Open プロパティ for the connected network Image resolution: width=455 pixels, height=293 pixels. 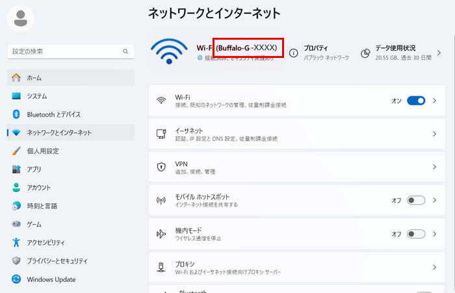pyautogui.click(x=319, y=53)
